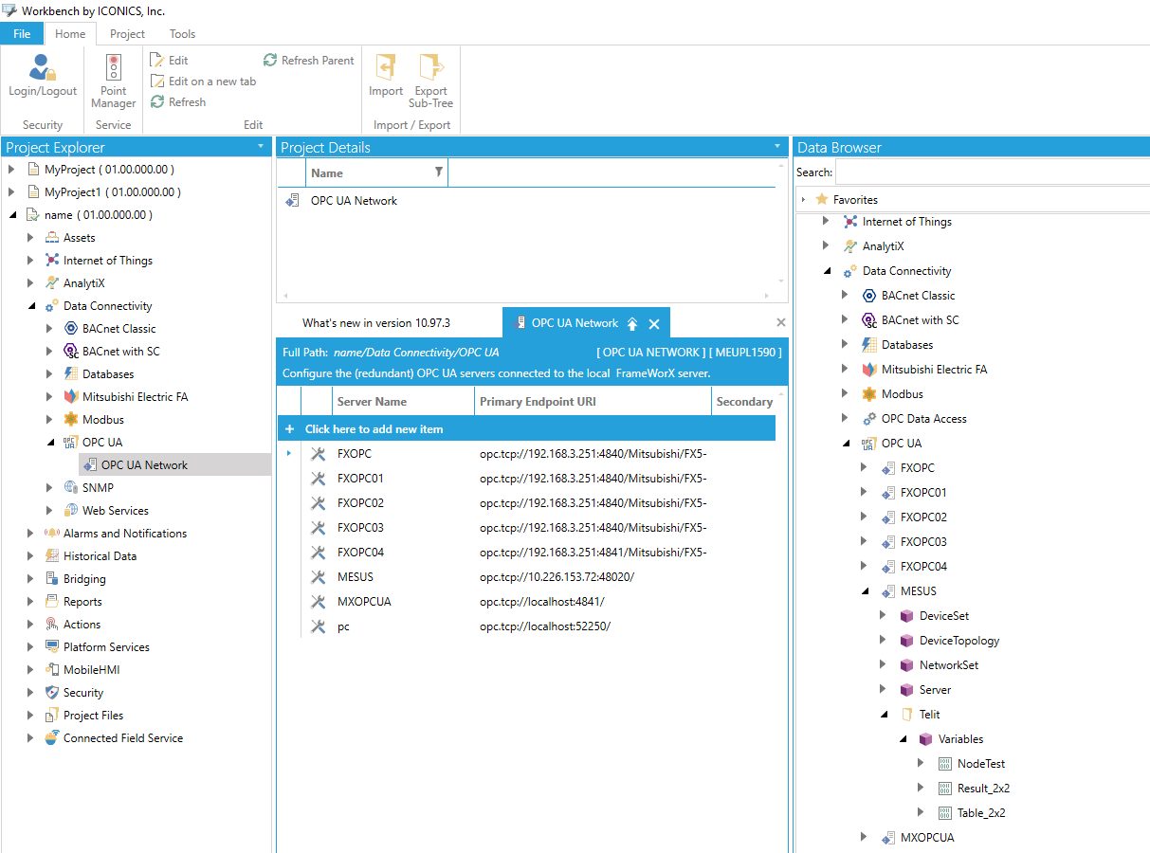Select the SNMP icon in Project Explorer
Viewport: 1150px width, 853px height.
coord(71,488)
